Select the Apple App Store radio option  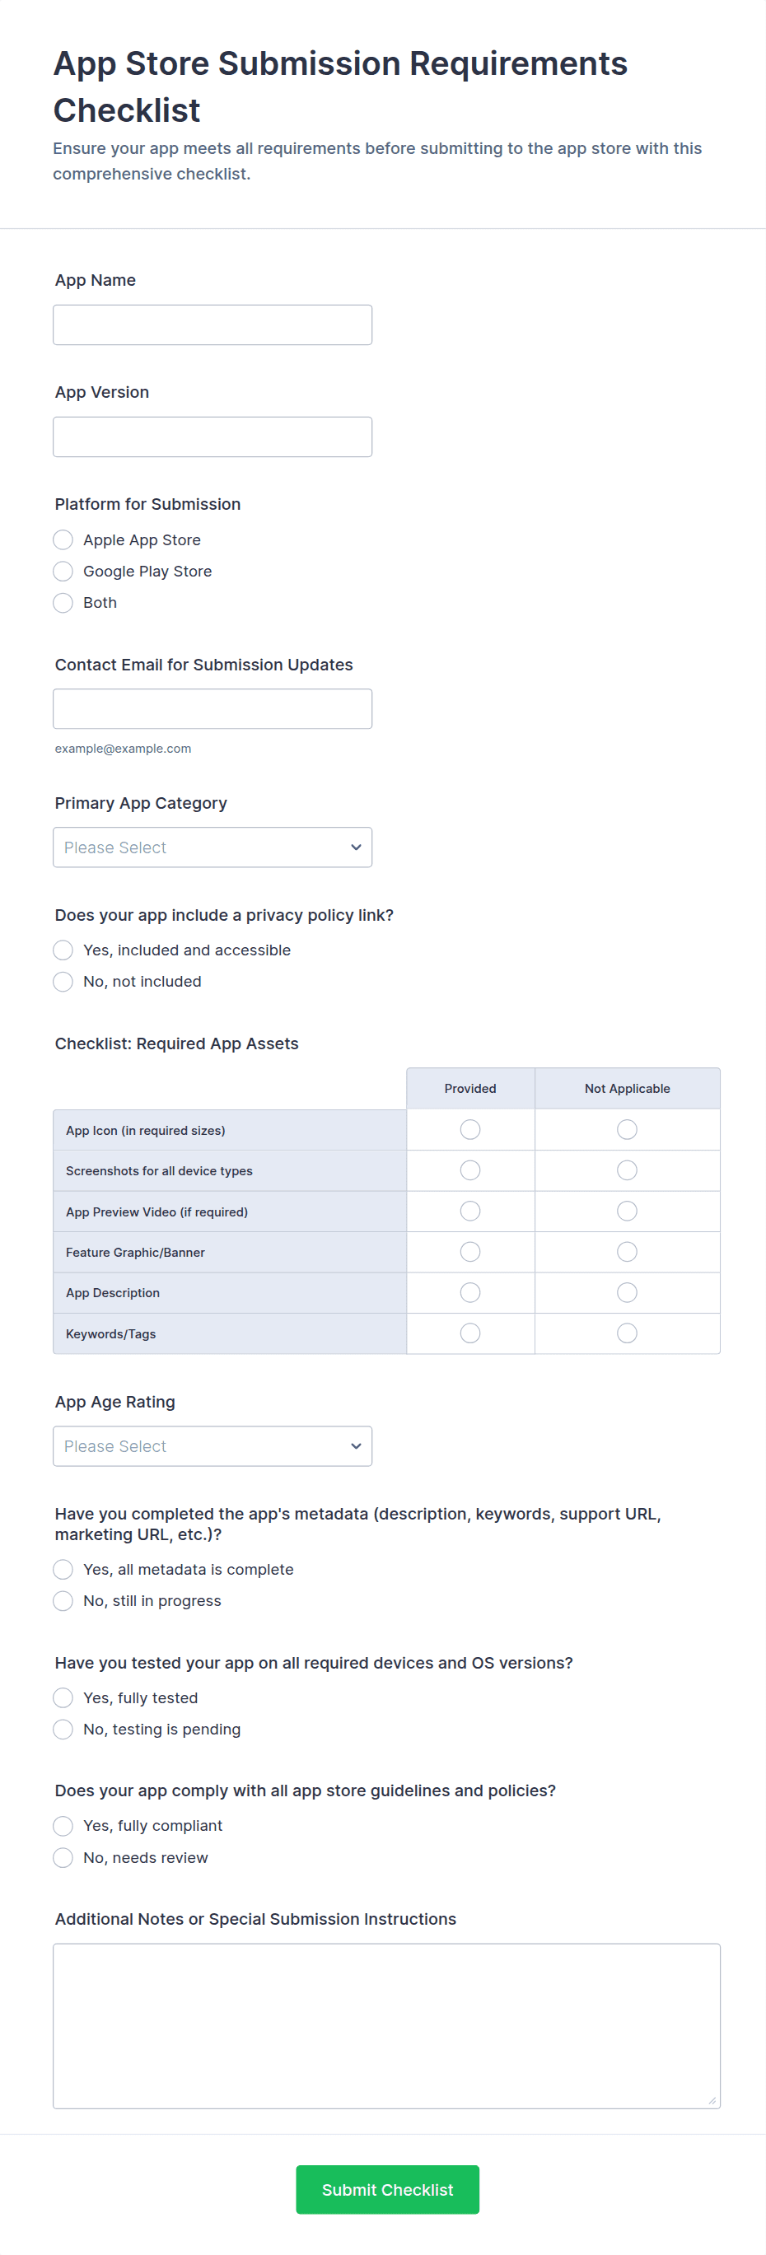tap(63, 540)
